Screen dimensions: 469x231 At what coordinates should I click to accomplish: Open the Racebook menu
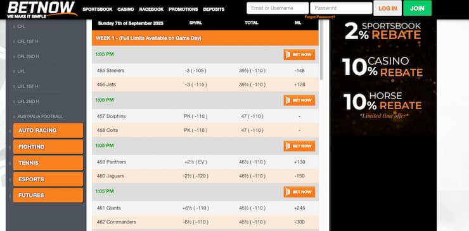pos(151,9)
